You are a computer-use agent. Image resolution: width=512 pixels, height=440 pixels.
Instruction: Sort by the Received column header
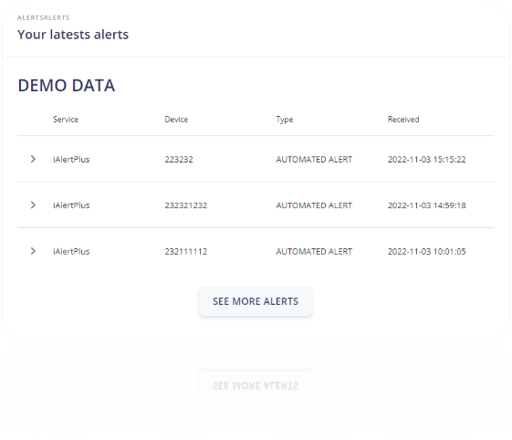pos(403,120)
